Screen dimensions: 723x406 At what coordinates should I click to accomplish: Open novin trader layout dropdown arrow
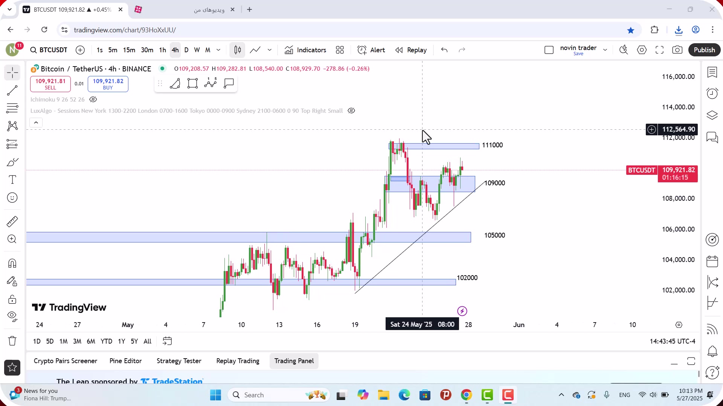(x=605, y=50)
